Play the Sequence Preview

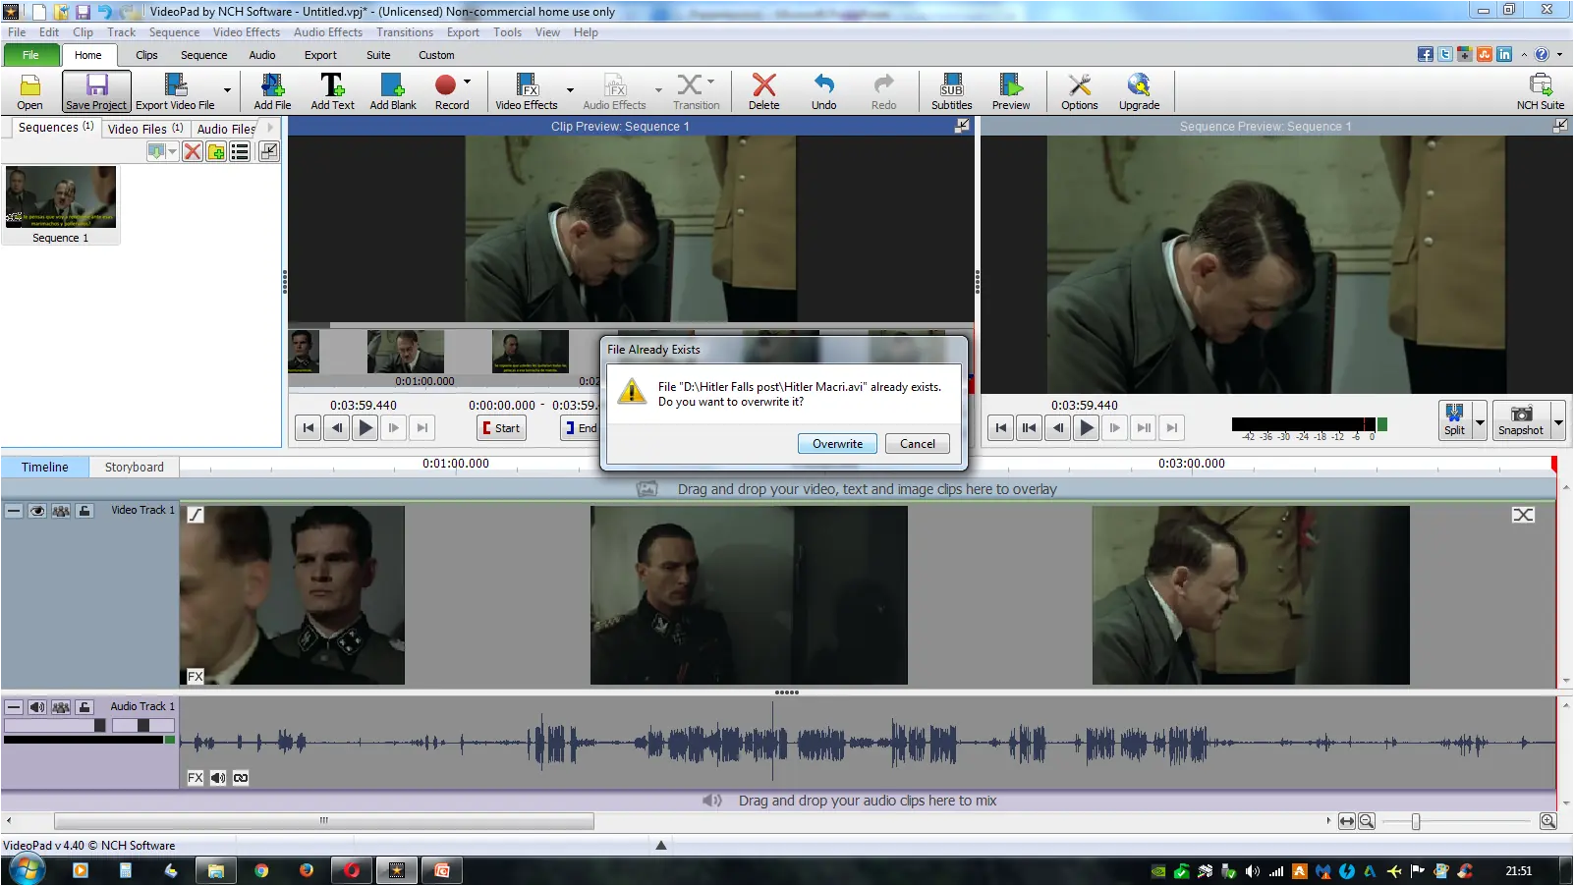point(1087,428)
